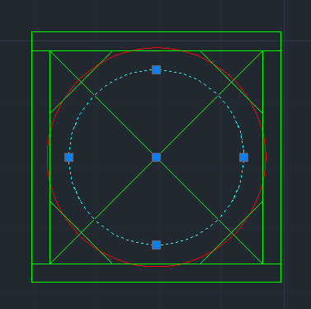311x309 pixels.
Task: Select the left quadrant grip of the dashed circle
Action: pos(68,157)
